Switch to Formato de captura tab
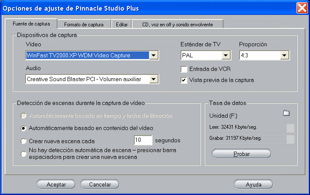Viewport: 310px width, 195px height. [84, 24]
